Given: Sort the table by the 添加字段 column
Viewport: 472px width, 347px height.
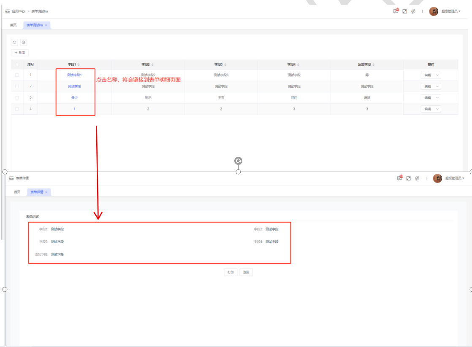Looking at the screenshot, I should click(374, 65).
